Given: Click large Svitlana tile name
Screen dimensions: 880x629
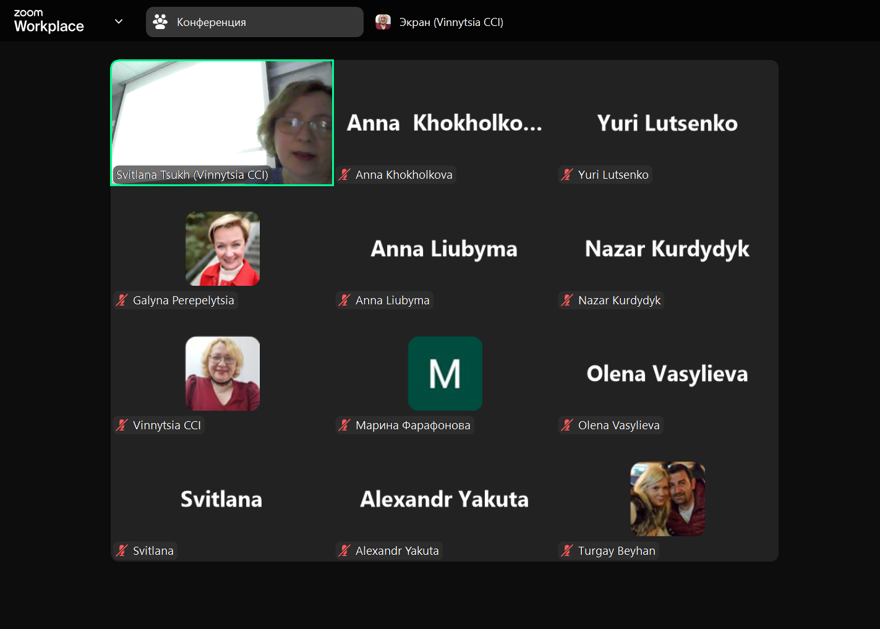Looking at the screenshot, I should coord(221,499).
